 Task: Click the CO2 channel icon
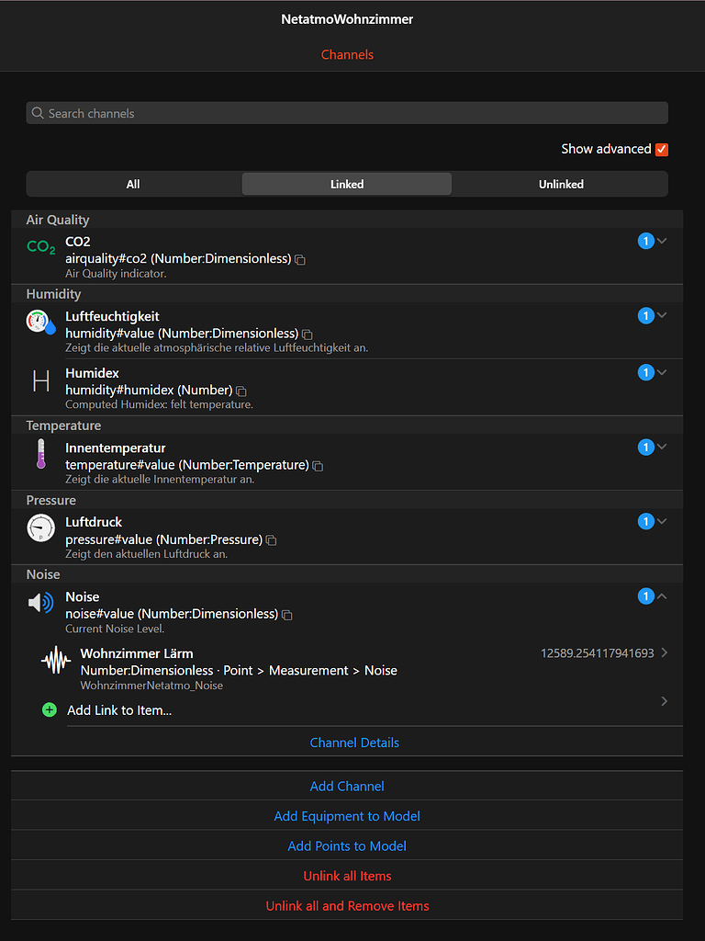pos(40,246)
